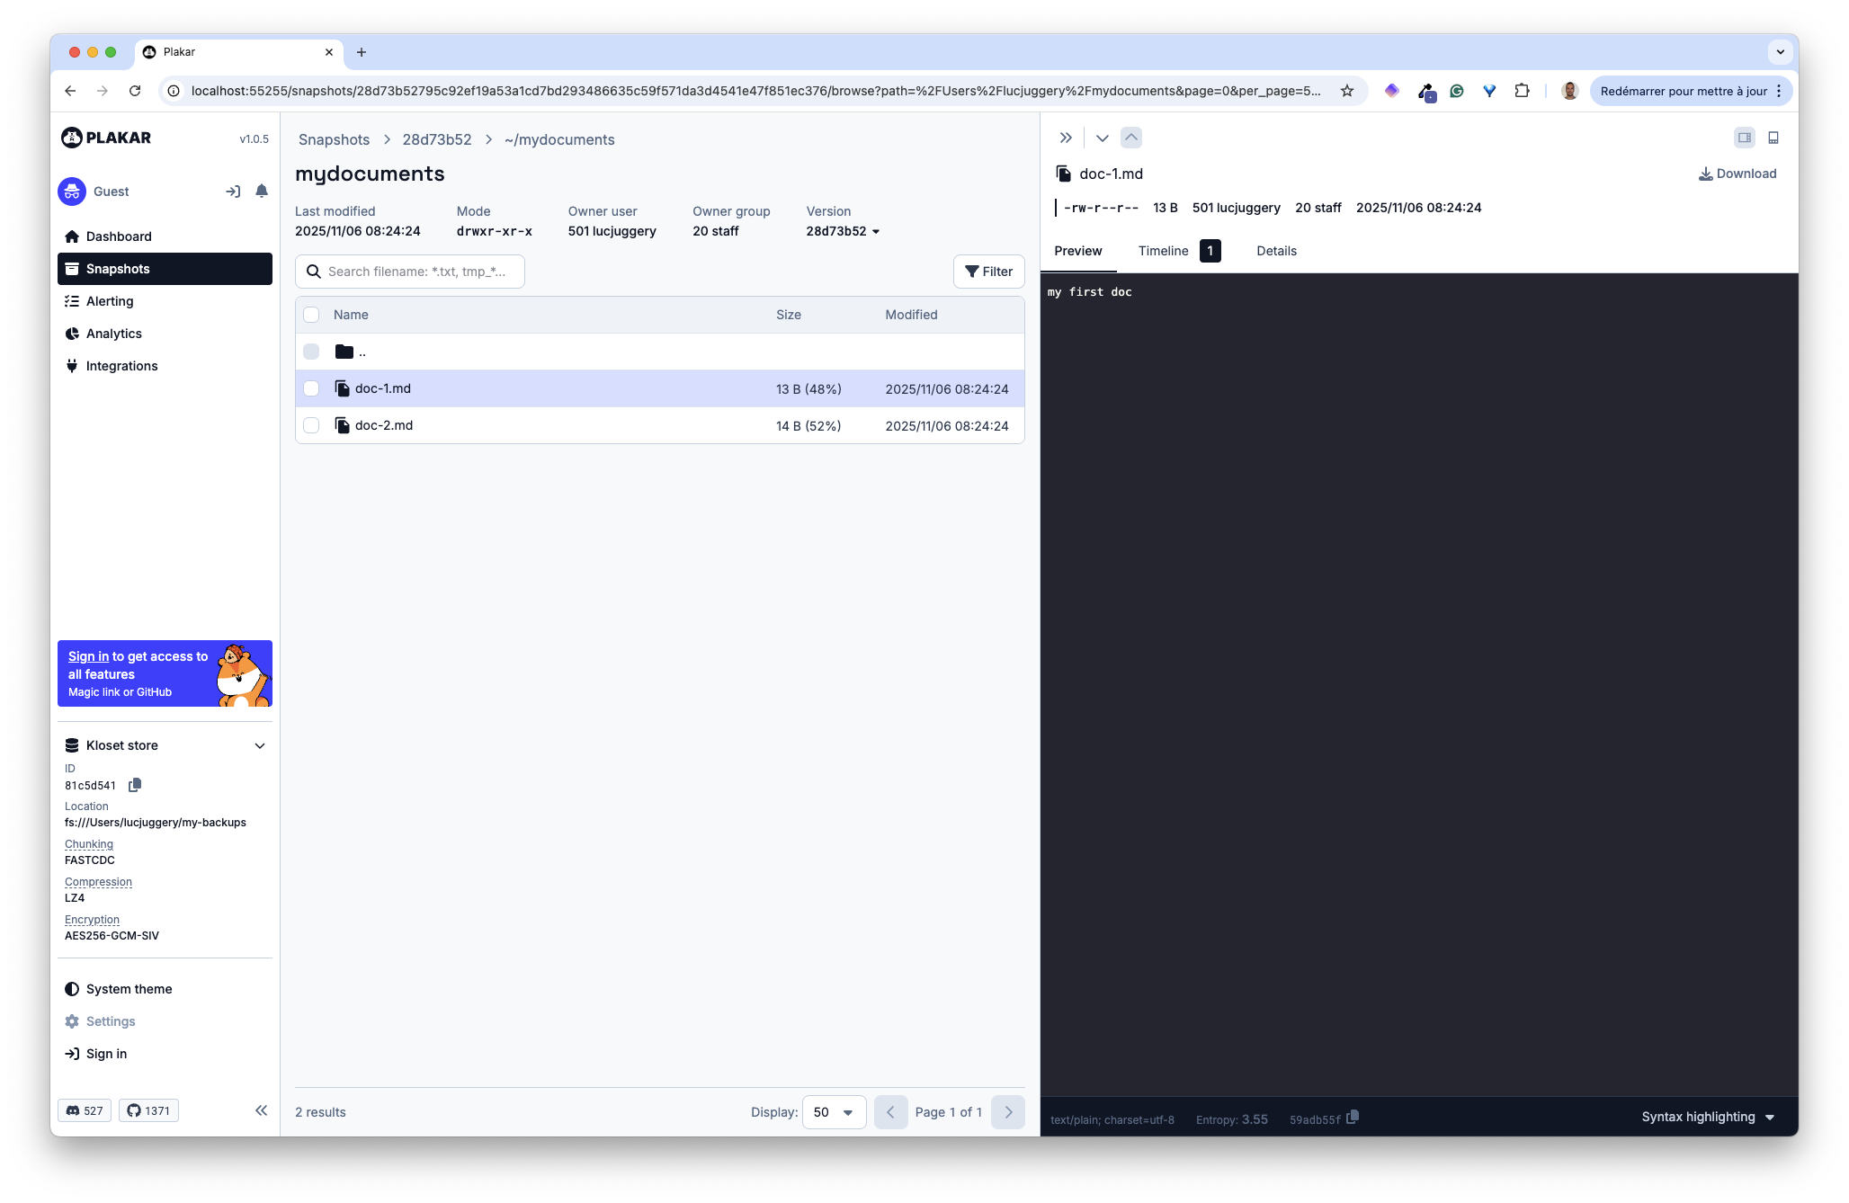Check the doc-1.md checkbox
The height and width of the screenshot is (1203, 1849).
(x=311, y=388)
